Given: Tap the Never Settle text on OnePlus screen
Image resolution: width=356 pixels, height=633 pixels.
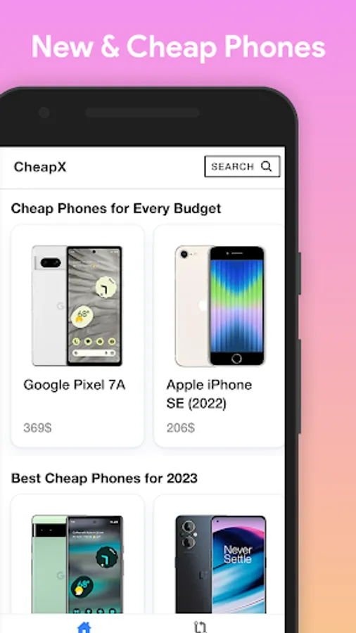Looking at the screenshot, I should click(x=238, y=554).
